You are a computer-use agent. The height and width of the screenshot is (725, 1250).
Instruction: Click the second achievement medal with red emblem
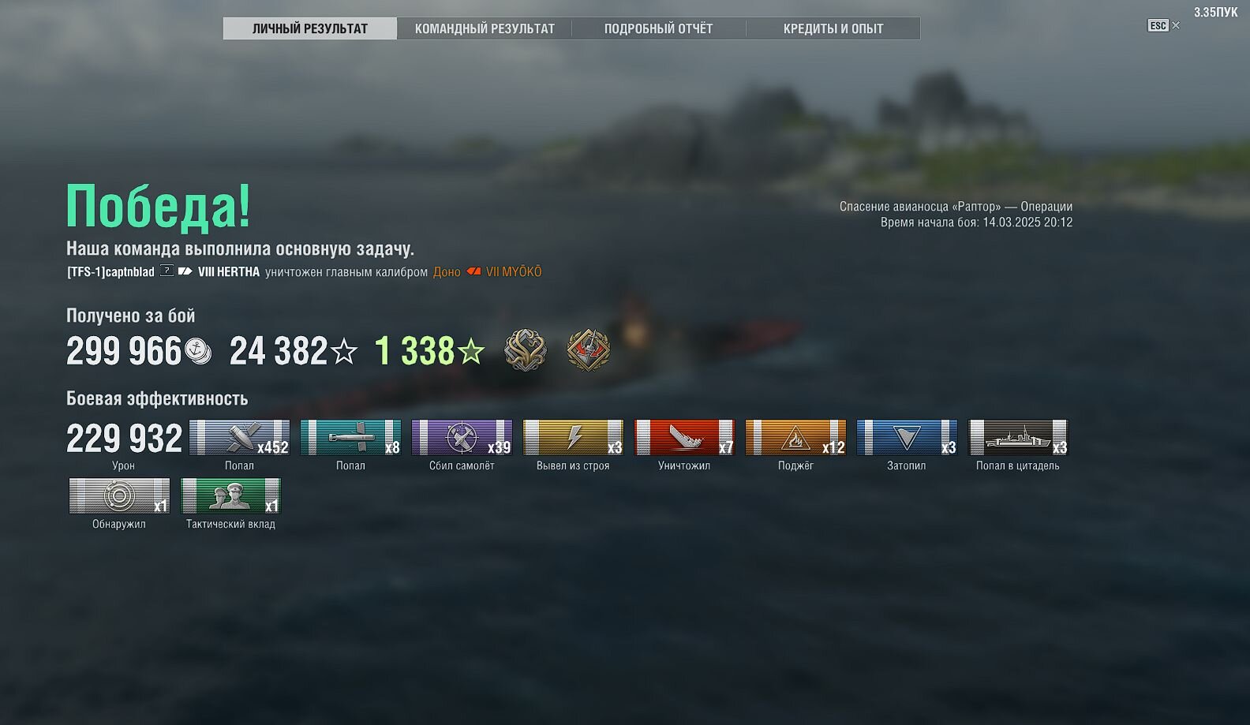[x=589, y=350]
